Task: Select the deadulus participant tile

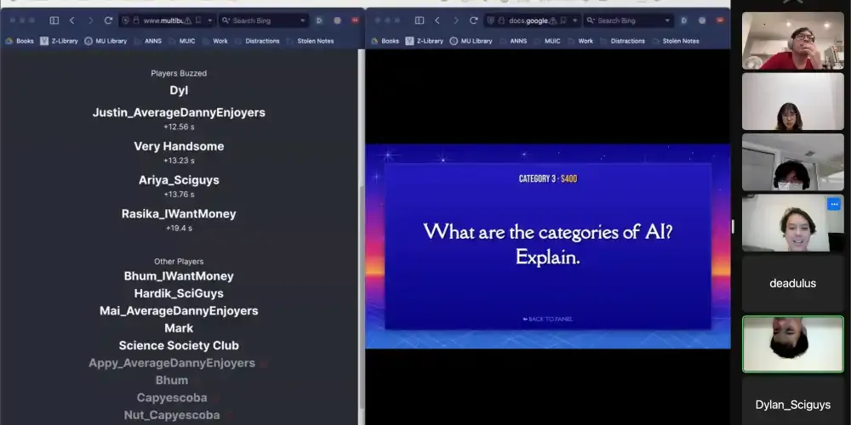Action: [792, 283]
